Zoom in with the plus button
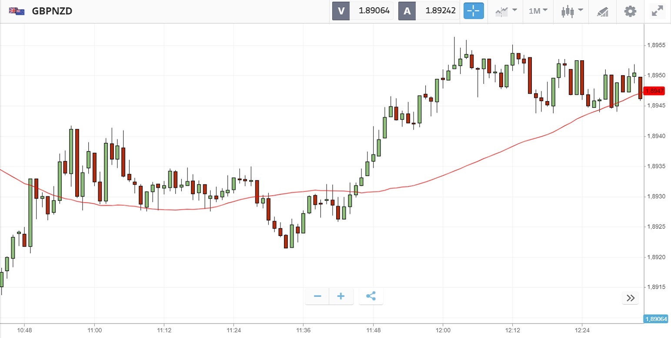This screenshot has width=671, height=338. (x=341, y=296)
